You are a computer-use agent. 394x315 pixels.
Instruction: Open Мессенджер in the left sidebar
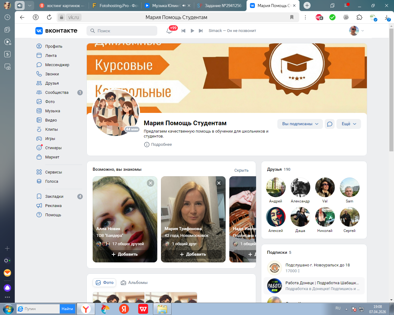(57, 65)
